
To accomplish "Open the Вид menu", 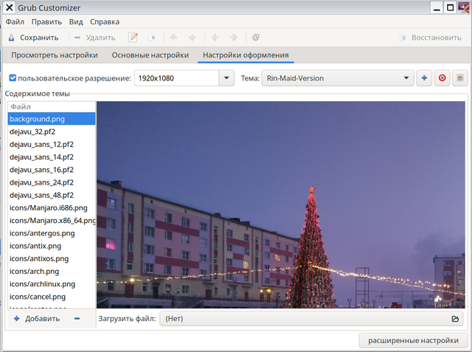I will (76, 22).
